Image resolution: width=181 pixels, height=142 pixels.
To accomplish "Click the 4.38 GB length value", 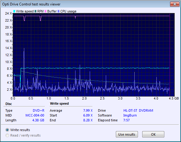I will [38, 120].
